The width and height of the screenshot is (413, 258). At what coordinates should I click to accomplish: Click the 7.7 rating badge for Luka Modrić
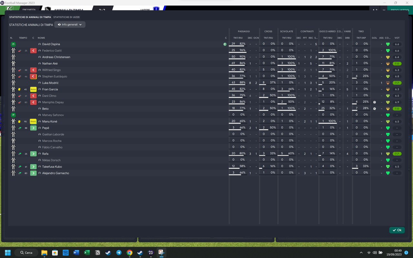point(397,83)
